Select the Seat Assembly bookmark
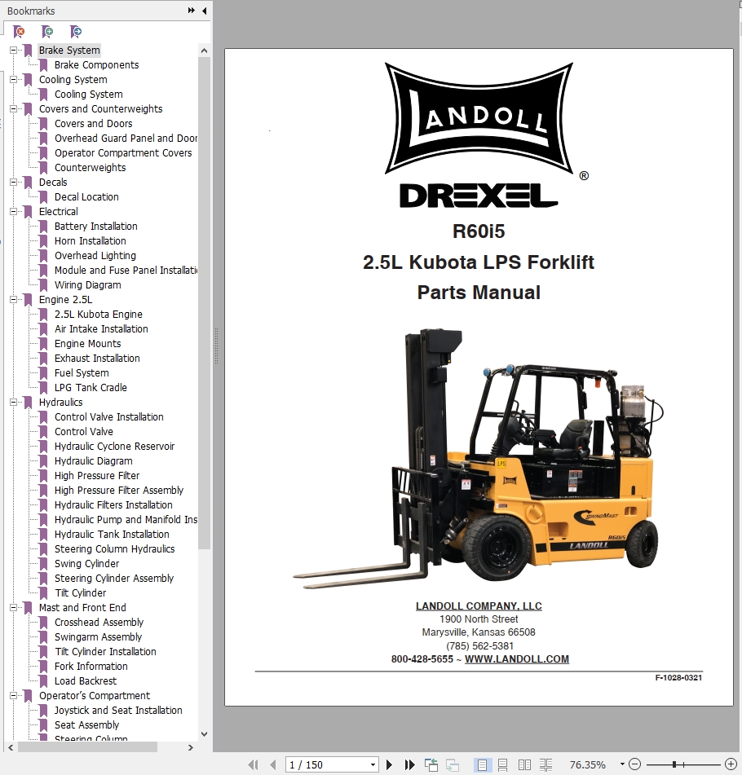 click(x=86, y=725)
